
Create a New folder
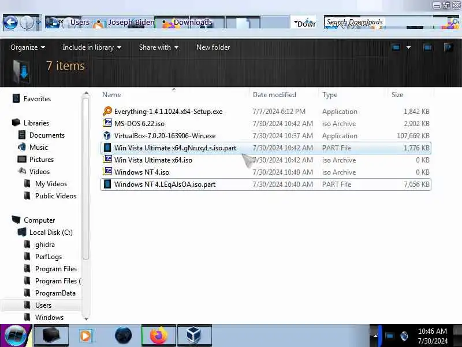click(x=213, y=47)
